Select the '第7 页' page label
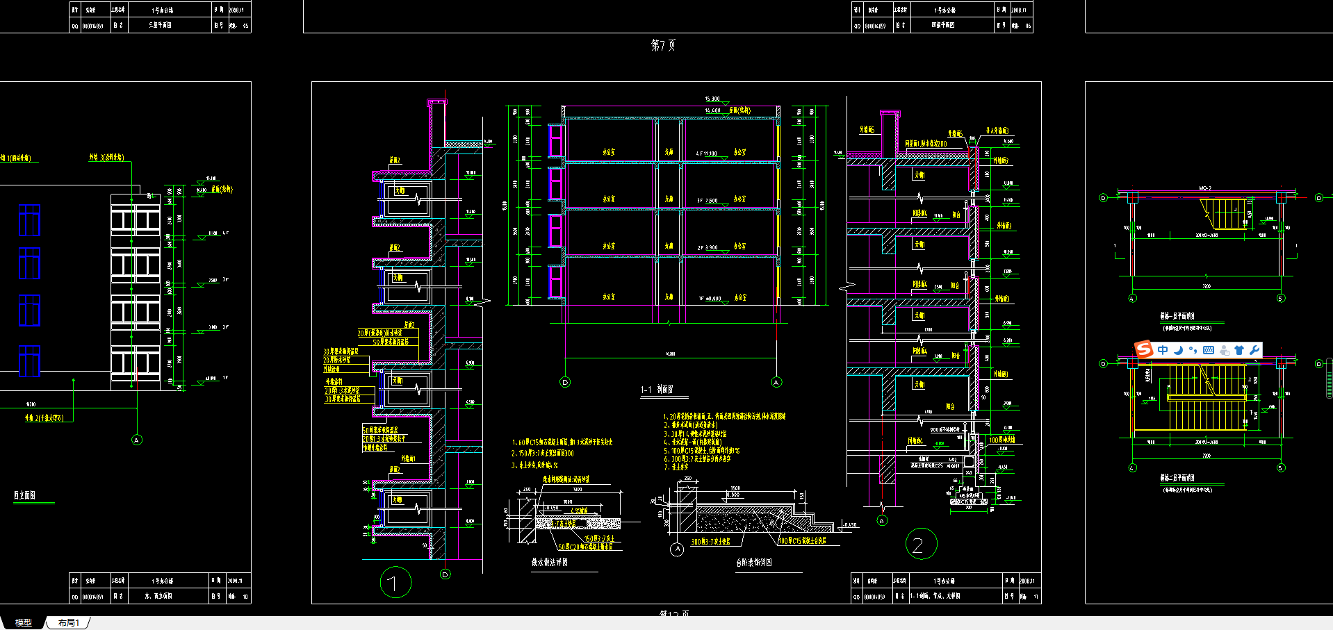The image size is (1333, 630). coord(663,45)
